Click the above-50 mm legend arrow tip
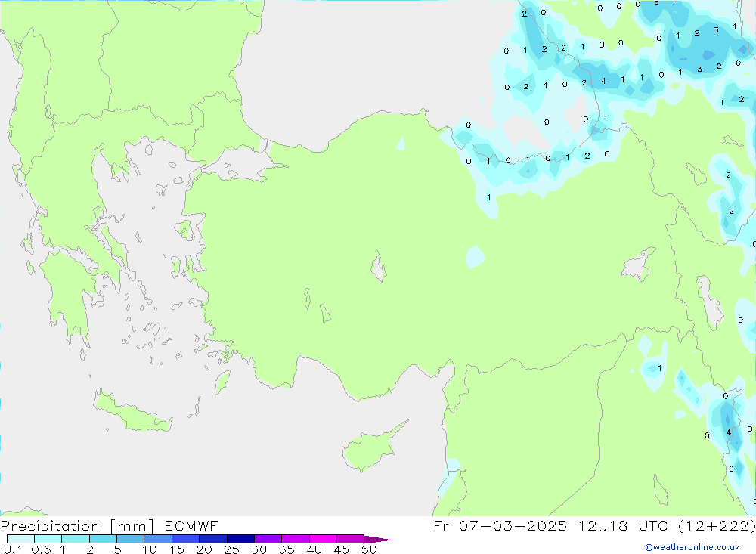Image resolution: width=756 pixels, height=554 pixels. (x=378, y=540)
